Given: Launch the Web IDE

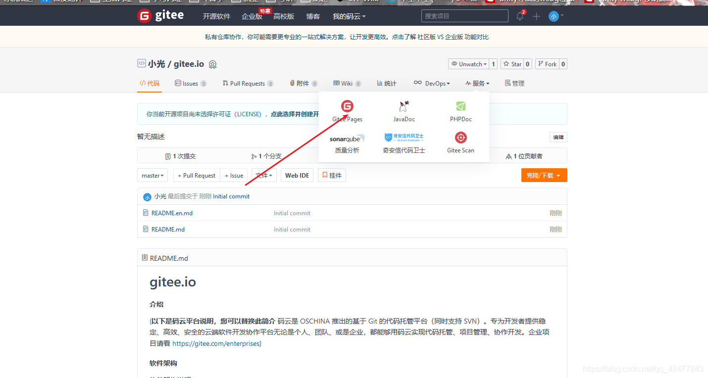Looking at the screenshot, I should (297, 175).
